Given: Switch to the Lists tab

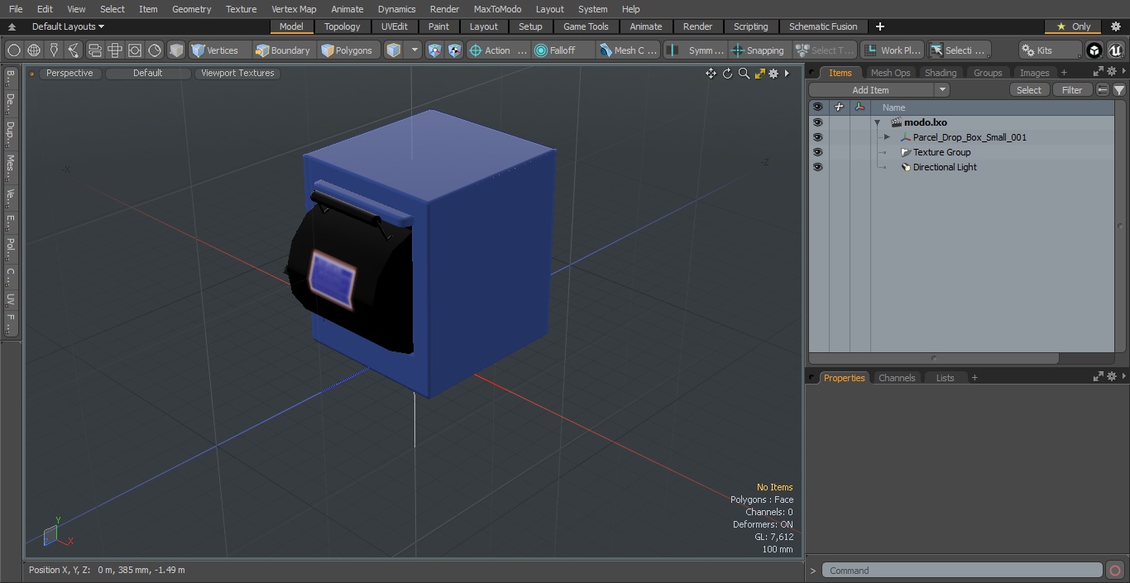Looking at the screenshot, I should 945,378.
